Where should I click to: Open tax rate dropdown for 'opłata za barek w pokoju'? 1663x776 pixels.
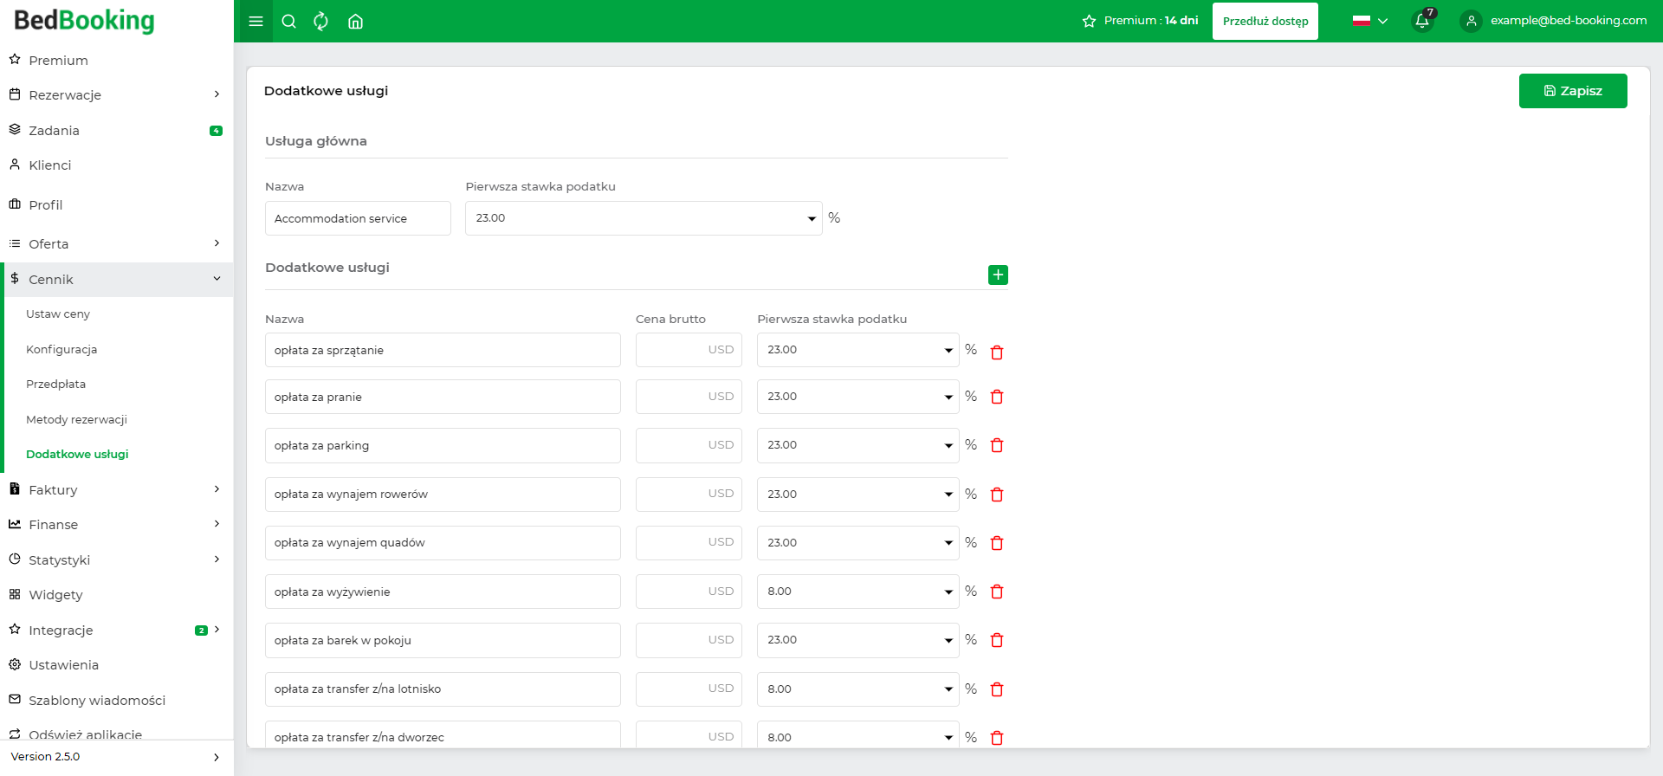(857, 640)
